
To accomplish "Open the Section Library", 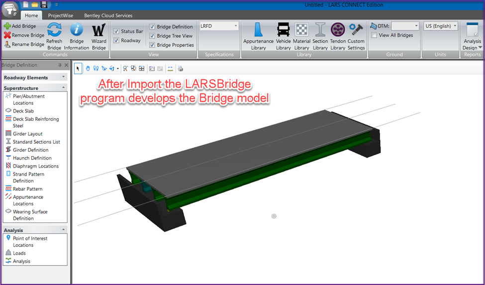I will [320, 36].
